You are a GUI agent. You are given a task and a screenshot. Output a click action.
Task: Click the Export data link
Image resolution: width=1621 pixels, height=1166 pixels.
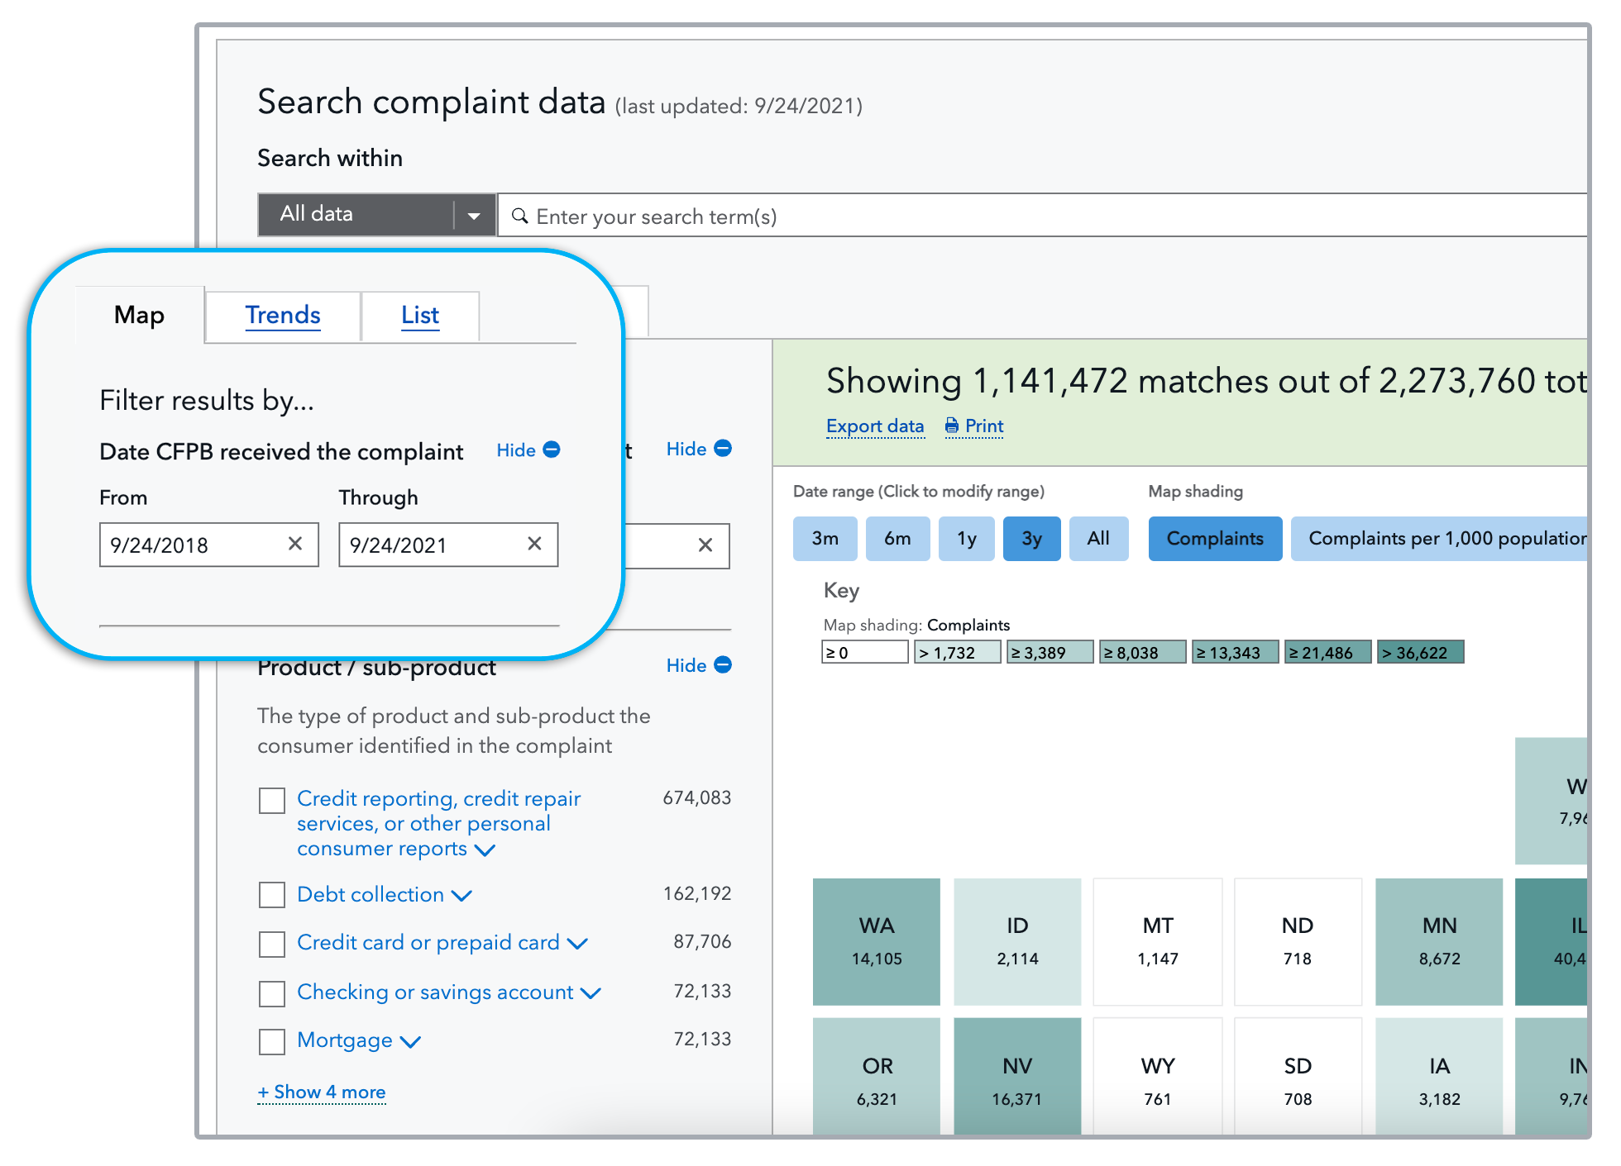(874, 425)
